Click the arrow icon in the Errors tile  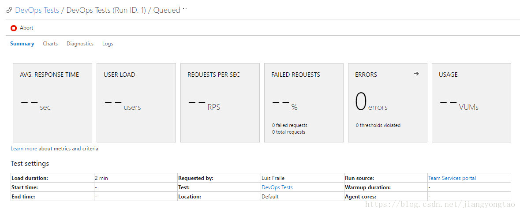[x=416, y=74]
